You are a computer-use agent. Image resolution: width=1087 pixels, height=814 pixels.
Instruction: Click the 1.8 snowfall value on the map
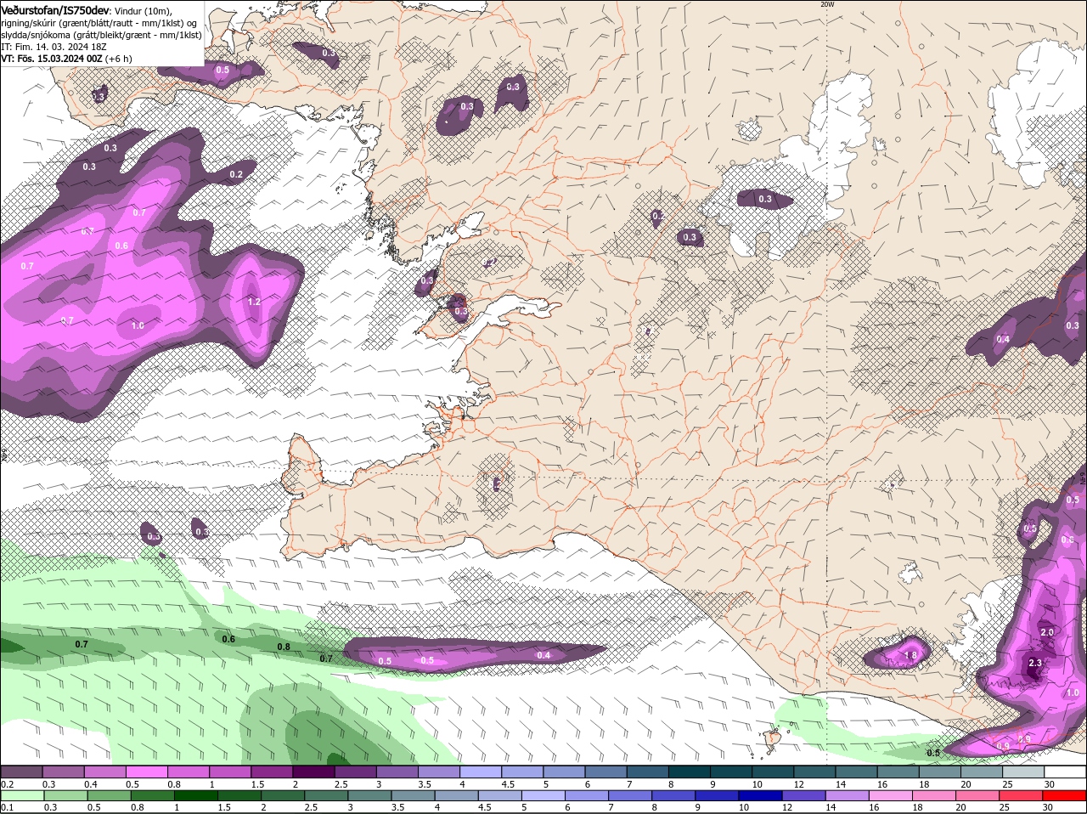911,655
